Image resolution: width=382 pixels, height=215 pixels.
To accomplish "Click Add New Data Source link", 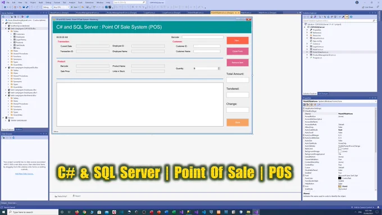I will tap(24, 174).
